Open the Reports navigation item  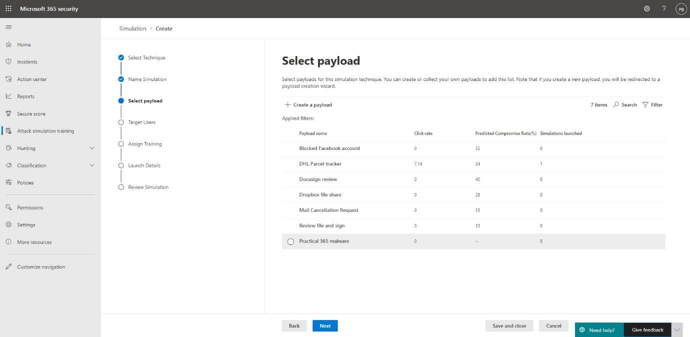[25, 96]
